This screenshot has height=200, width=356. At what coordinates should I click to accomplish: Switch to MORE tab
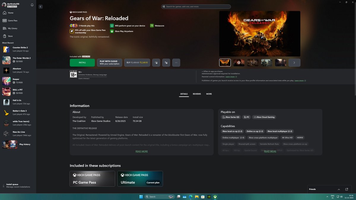coord(209,94)
